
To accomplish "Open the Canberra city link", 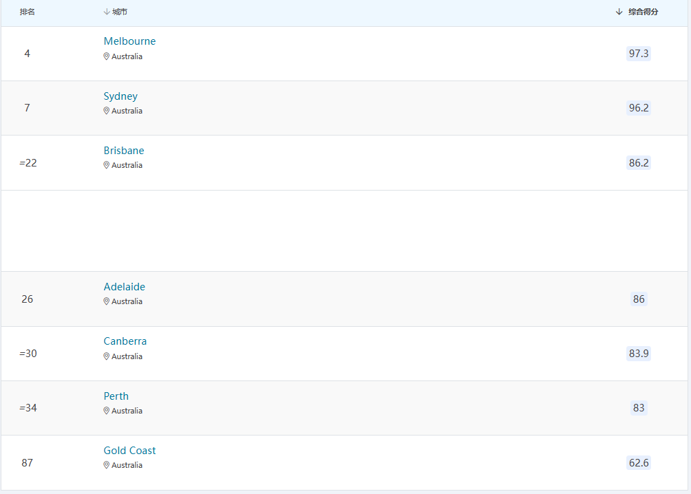I will point(125,341).
